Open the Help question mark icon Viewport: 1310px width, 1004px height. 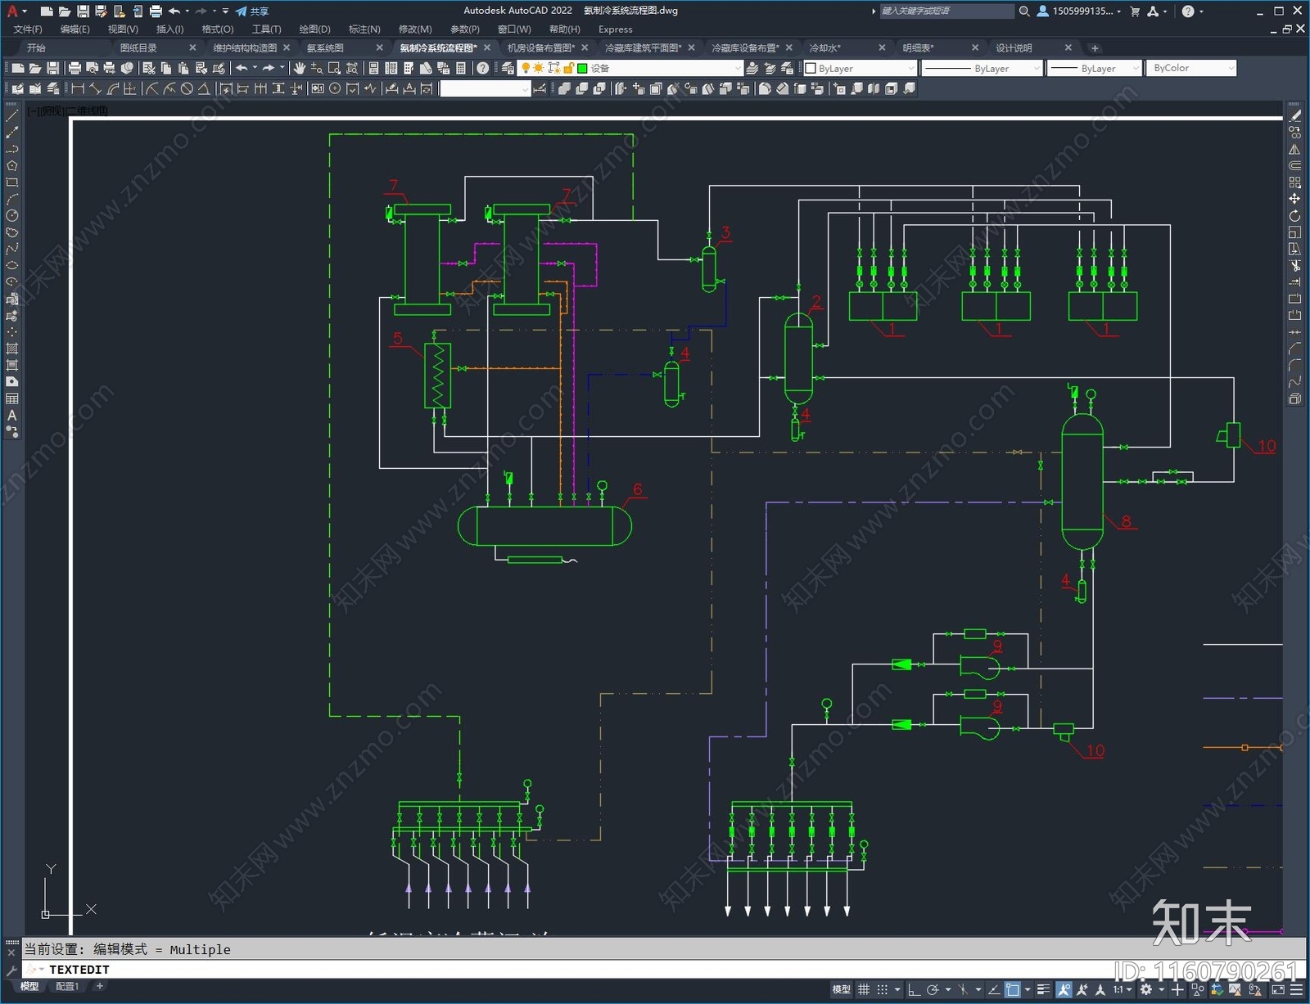pos(483,68)
